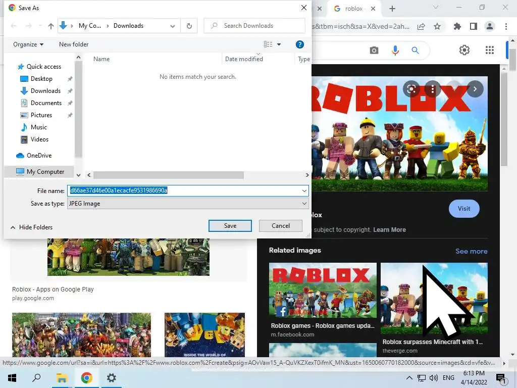Open Music in the navigation pane
Screen dimensions: 517x388
click(34, 127)
